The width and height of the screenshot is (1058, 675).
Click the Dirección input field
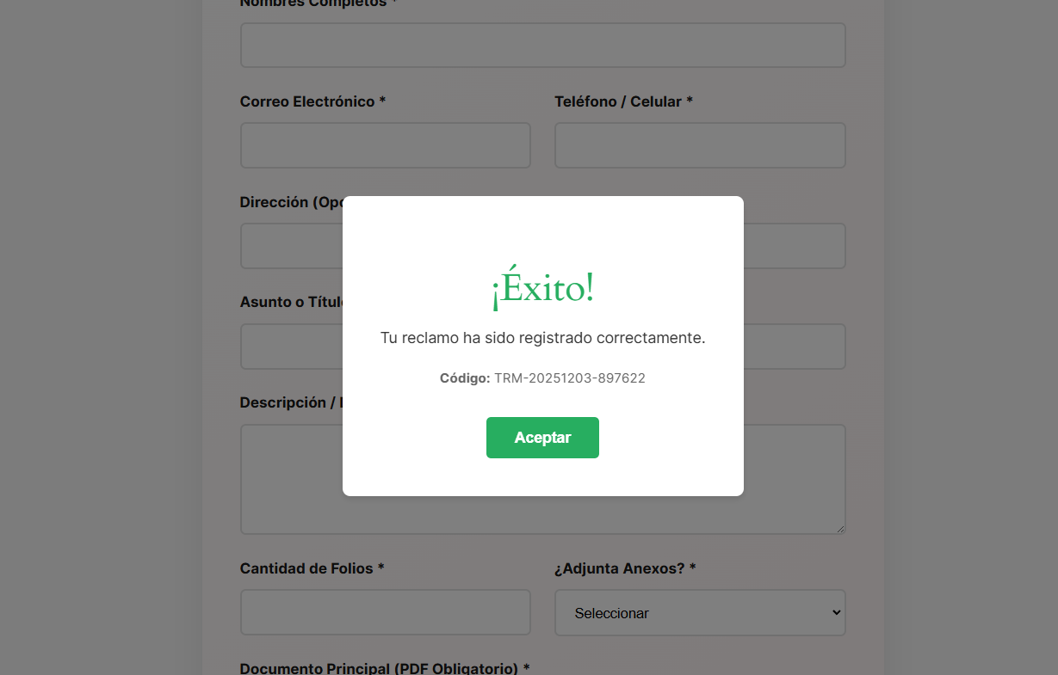(x=291, y=246)
